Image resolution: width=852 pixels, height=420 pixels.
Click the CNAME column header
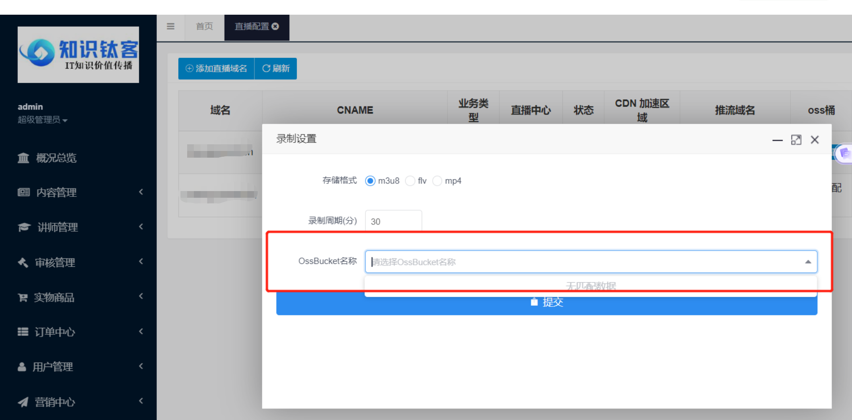click(355, 110)
